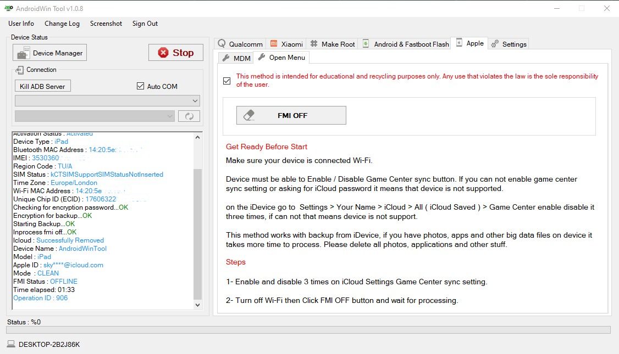Viewport: 619px width, 354px height.
Task: Open the second disabled COM dropdown
Action: (x=95, y=116)
